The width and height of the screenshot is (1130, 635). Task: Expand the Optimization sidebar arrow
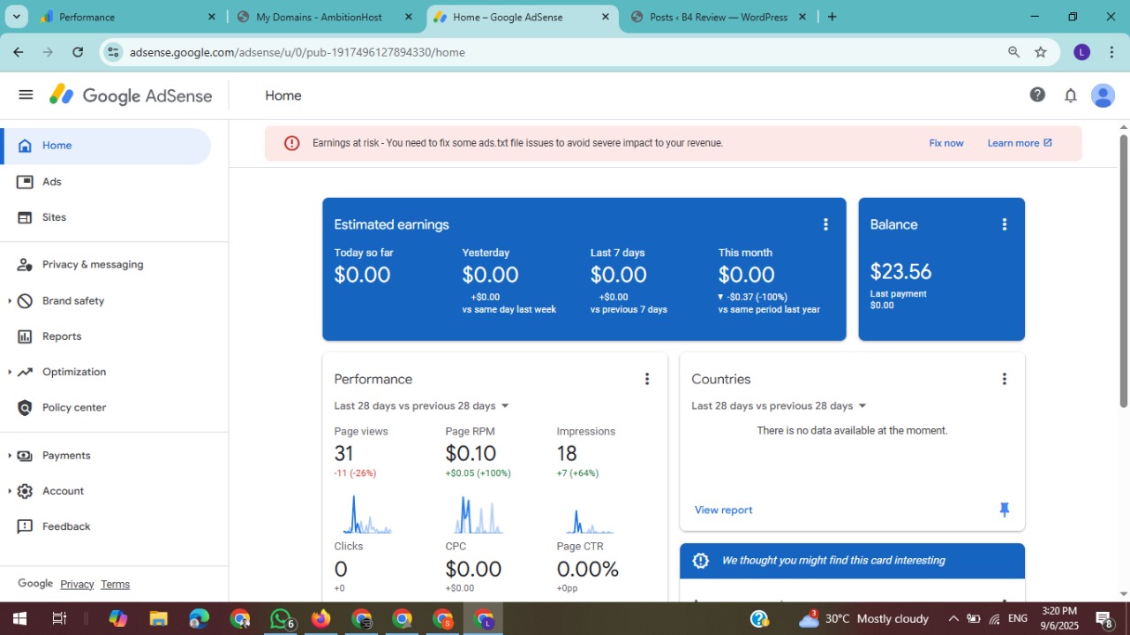click(x=9, y=372)
